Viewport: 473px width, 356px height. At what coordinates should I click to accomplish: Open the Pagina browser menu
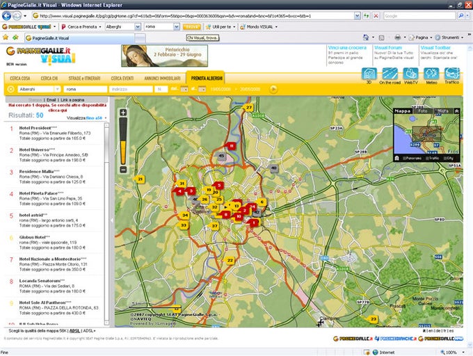pyautogui.click(x=421, y=38)
